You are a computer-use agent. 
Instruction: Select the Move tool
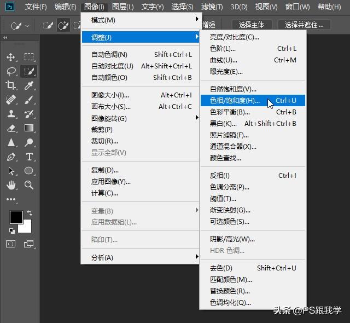(x=11, y=57)
